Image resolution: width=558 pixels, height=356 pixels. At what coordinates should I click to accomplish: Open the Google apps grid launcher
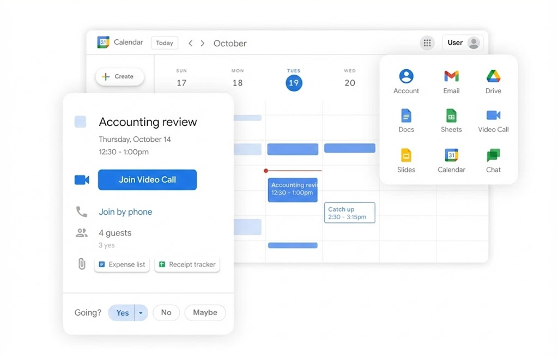(427, 43)
